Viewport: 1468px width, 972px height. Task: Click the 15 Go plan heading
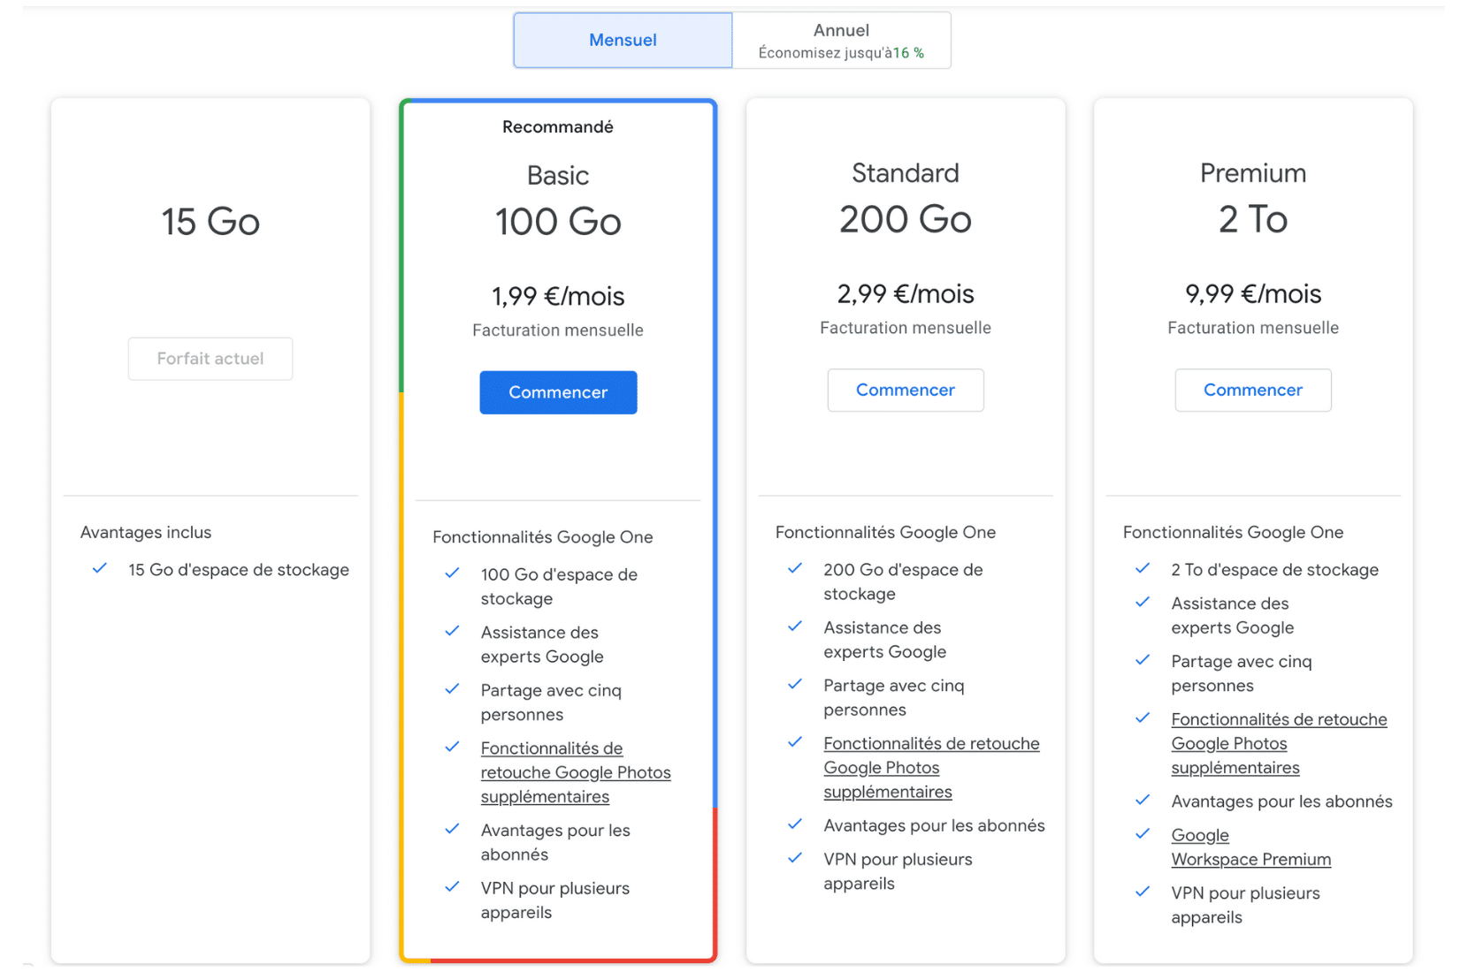click(x=210, y=221)
